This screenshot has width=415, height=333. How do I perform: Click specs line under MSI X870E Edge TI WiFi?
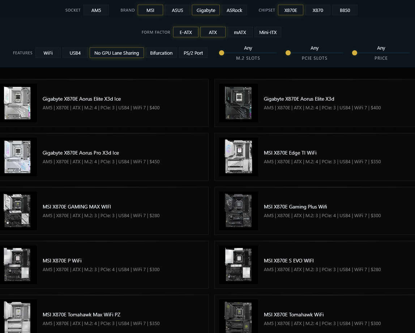coord(322,161)
